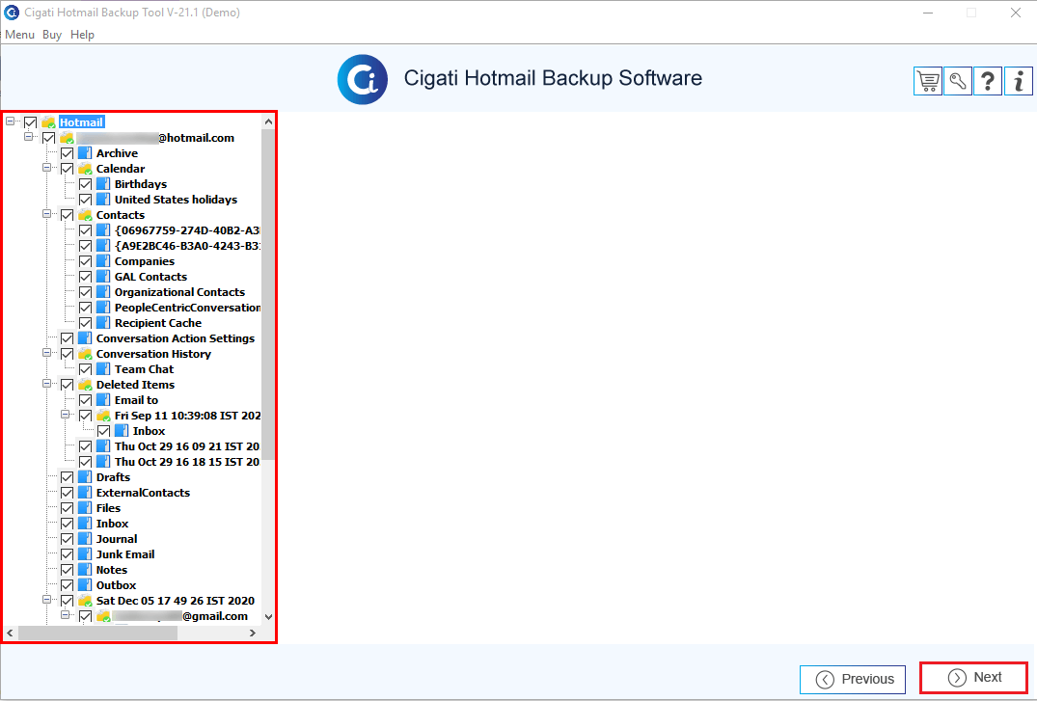Click the tree's scroll up arrow
The width and height of the screenshot is (1037, 701).
pos(268,121)
